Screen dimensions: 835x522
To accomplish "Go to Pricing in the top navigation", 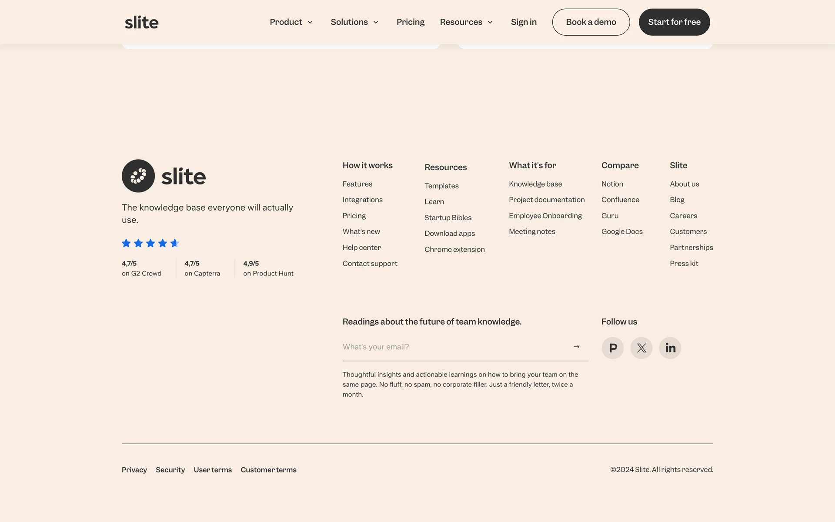I will [410, 22].
